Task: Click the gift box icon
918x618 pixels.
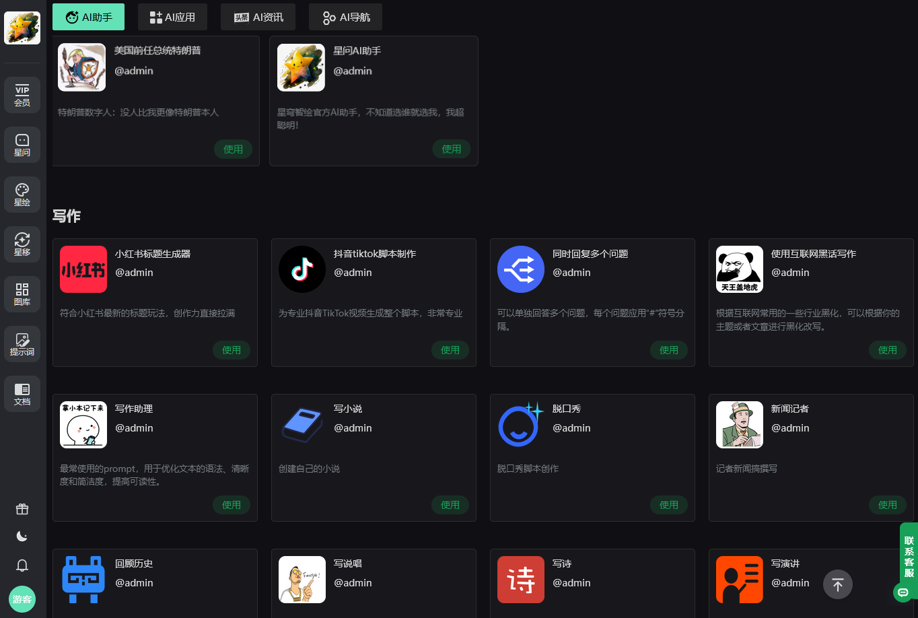Action: (x=22, y=509)
